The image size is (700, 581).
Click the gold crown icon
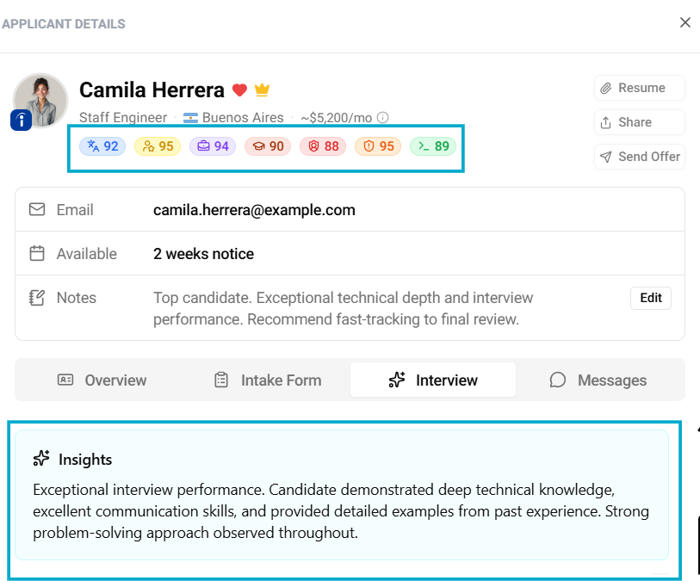263,90
